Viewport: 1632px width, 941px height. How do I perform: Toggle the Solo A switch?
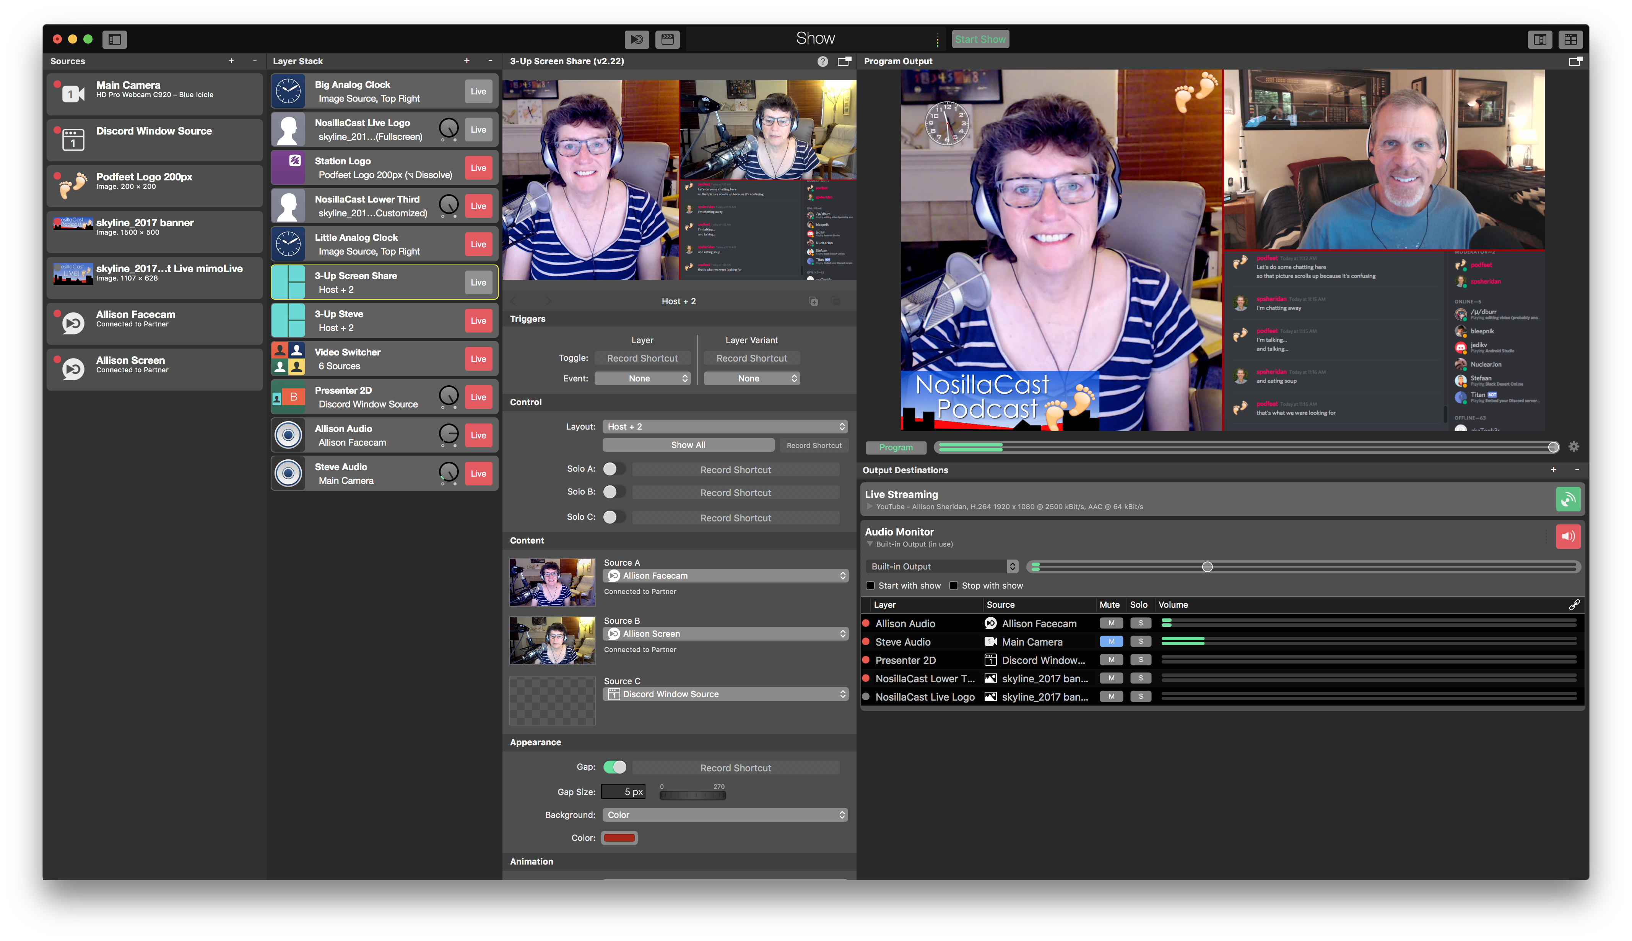tap(613, 469)
